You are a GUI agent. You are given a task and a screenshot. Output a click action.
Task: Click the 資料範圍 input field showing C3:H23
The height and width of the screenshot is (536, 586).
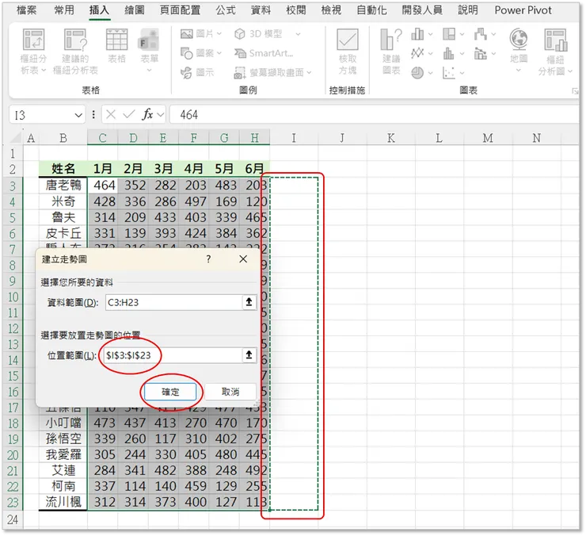coord(173,302)
